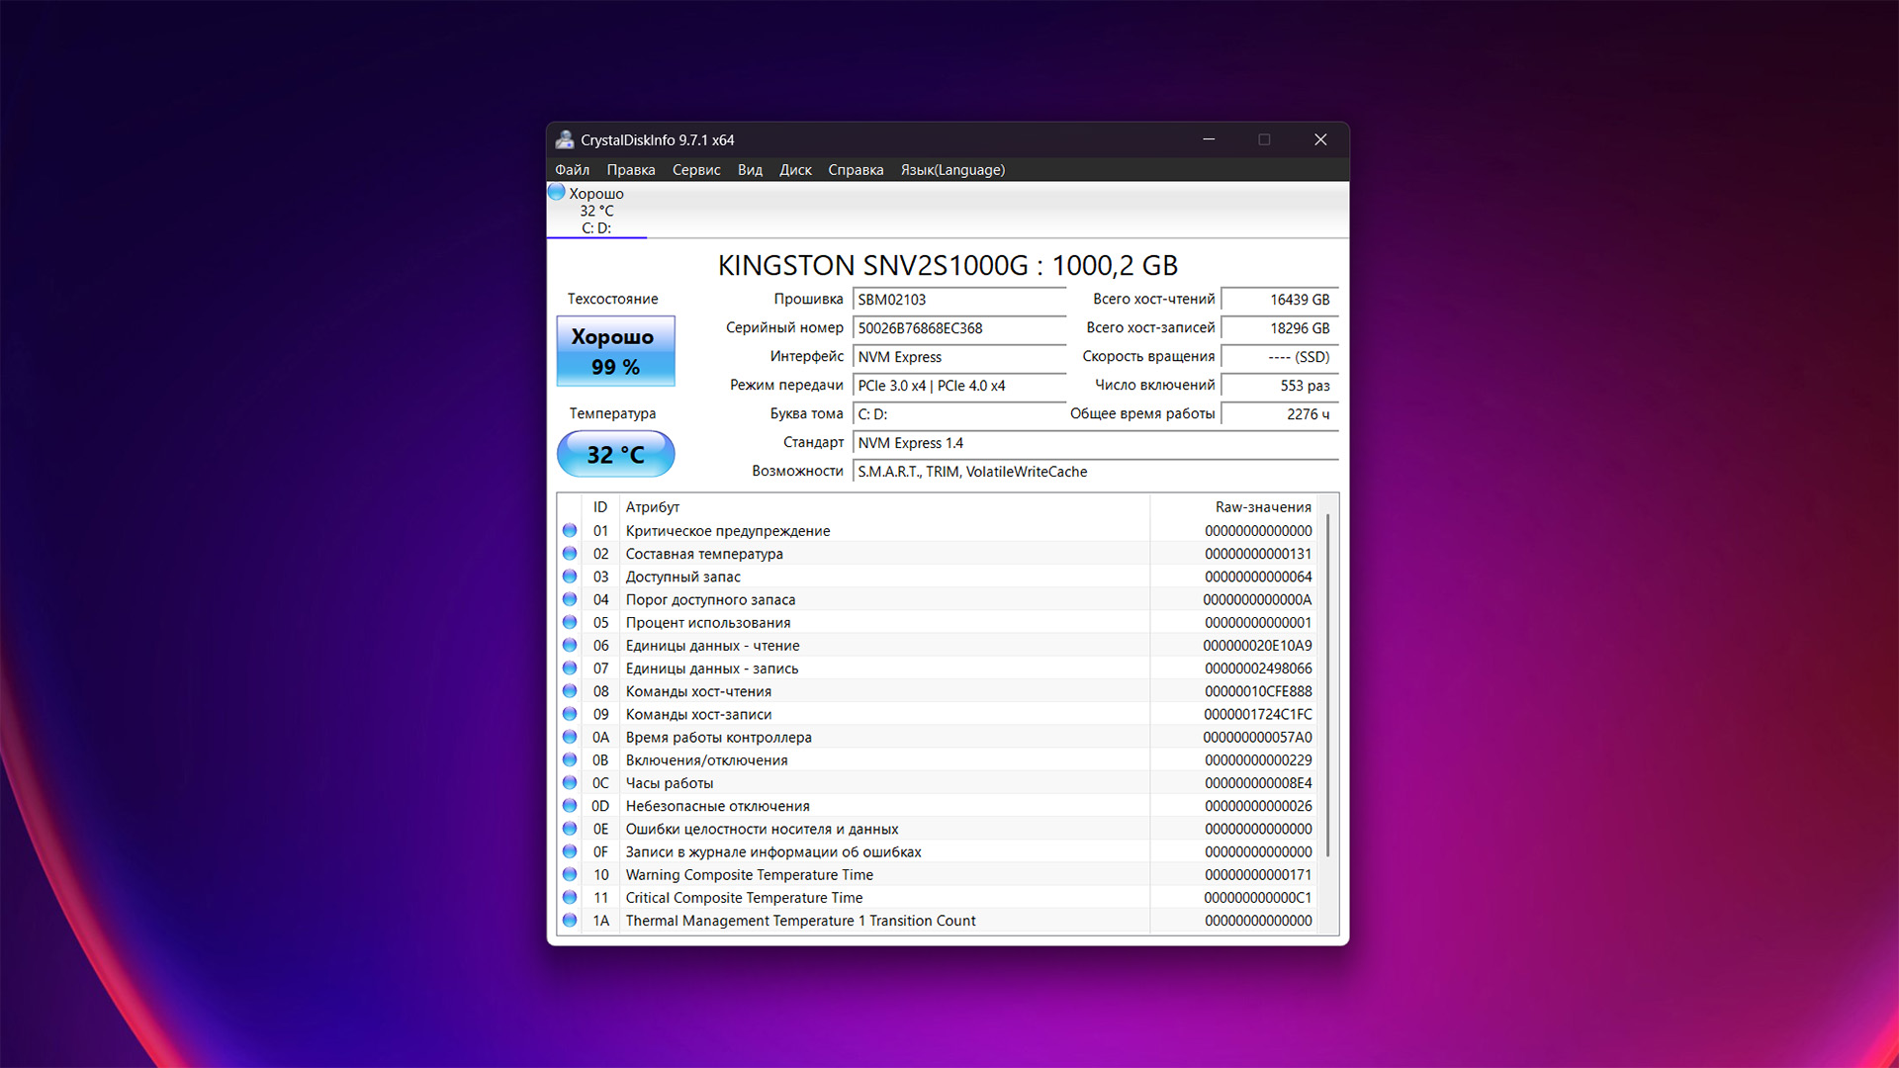This screenshot has width=1899, height=1068.
Task: Click the status orb for Warning Composite Temperature Time
Action: click(x=570, y=874)
